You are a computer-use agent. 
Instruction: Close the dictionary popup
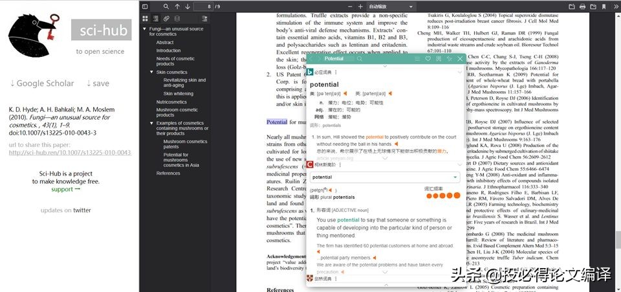[460, 59]
